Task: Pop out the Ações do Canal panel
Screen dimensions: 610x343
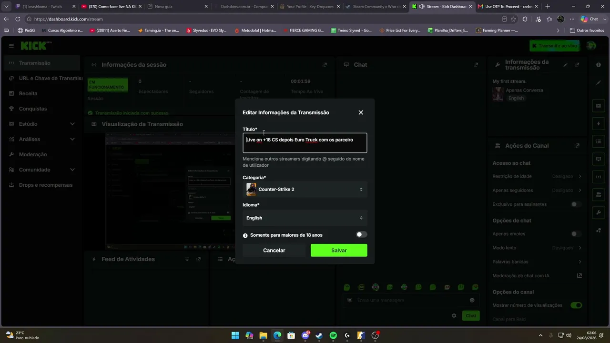Action: click(577, 146)
